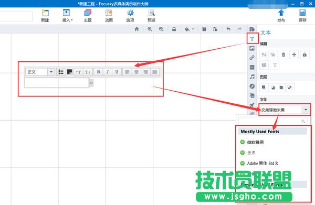
Task: Click the group objects icon under 编辑
Action: point(264,55)
